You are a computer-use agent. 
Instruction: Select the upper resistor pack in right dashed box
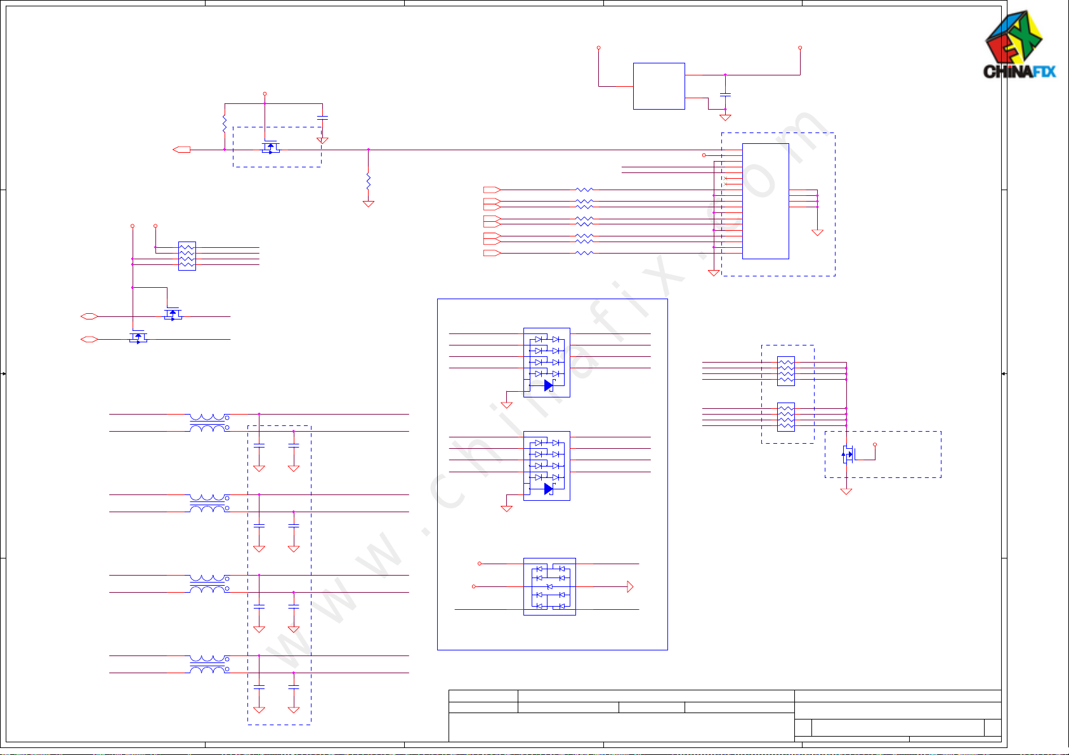785,371
